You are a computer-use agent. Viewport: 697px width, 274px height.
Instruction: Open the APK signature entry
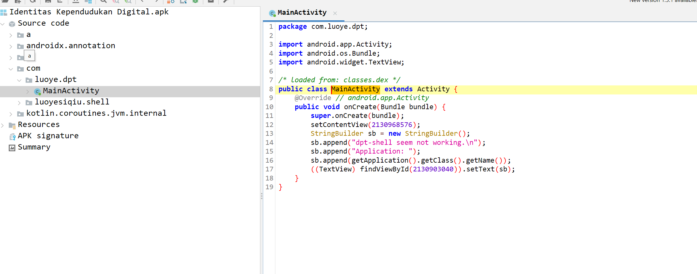(x=48, y=136)
